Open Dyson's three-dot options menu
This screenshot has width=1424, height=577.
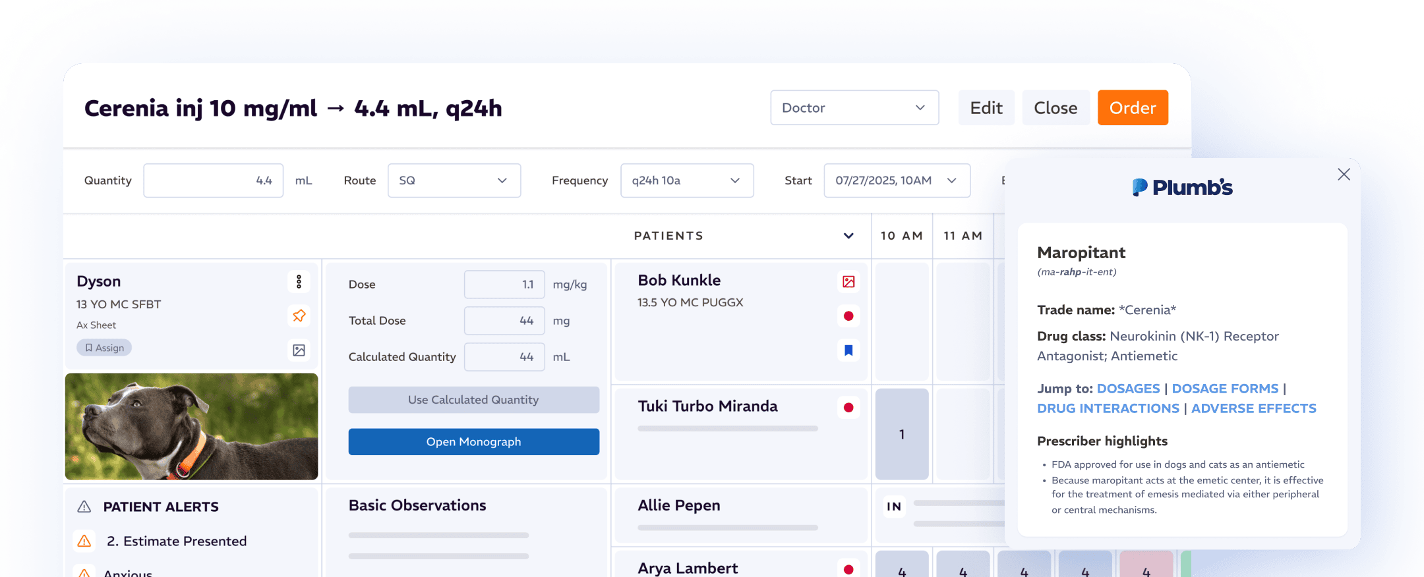tap(299, 282)
